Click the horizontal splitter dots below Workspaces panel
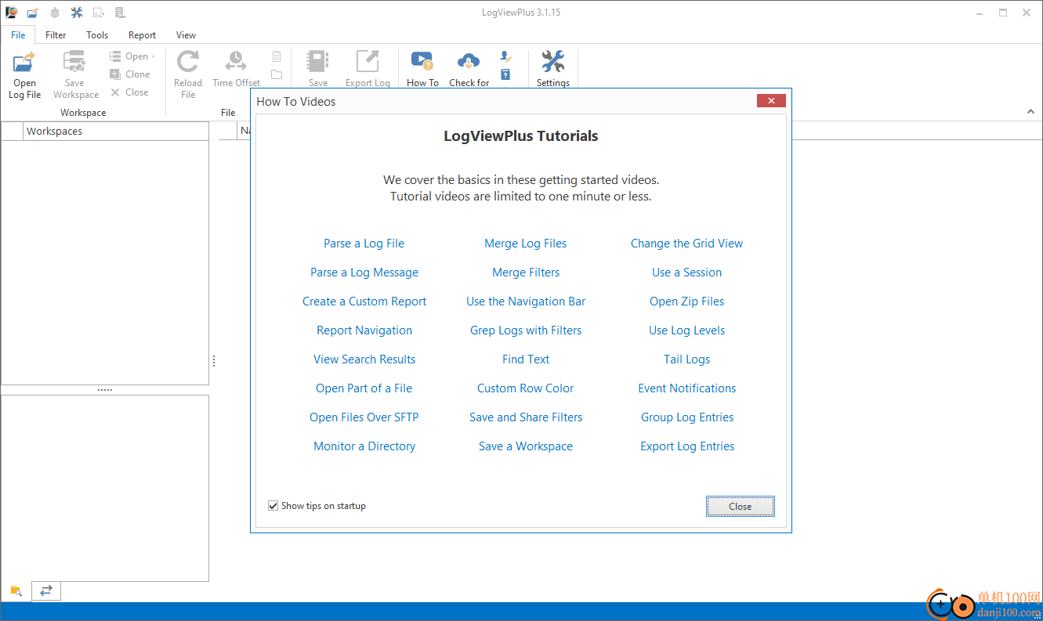 tap(105, 390)
